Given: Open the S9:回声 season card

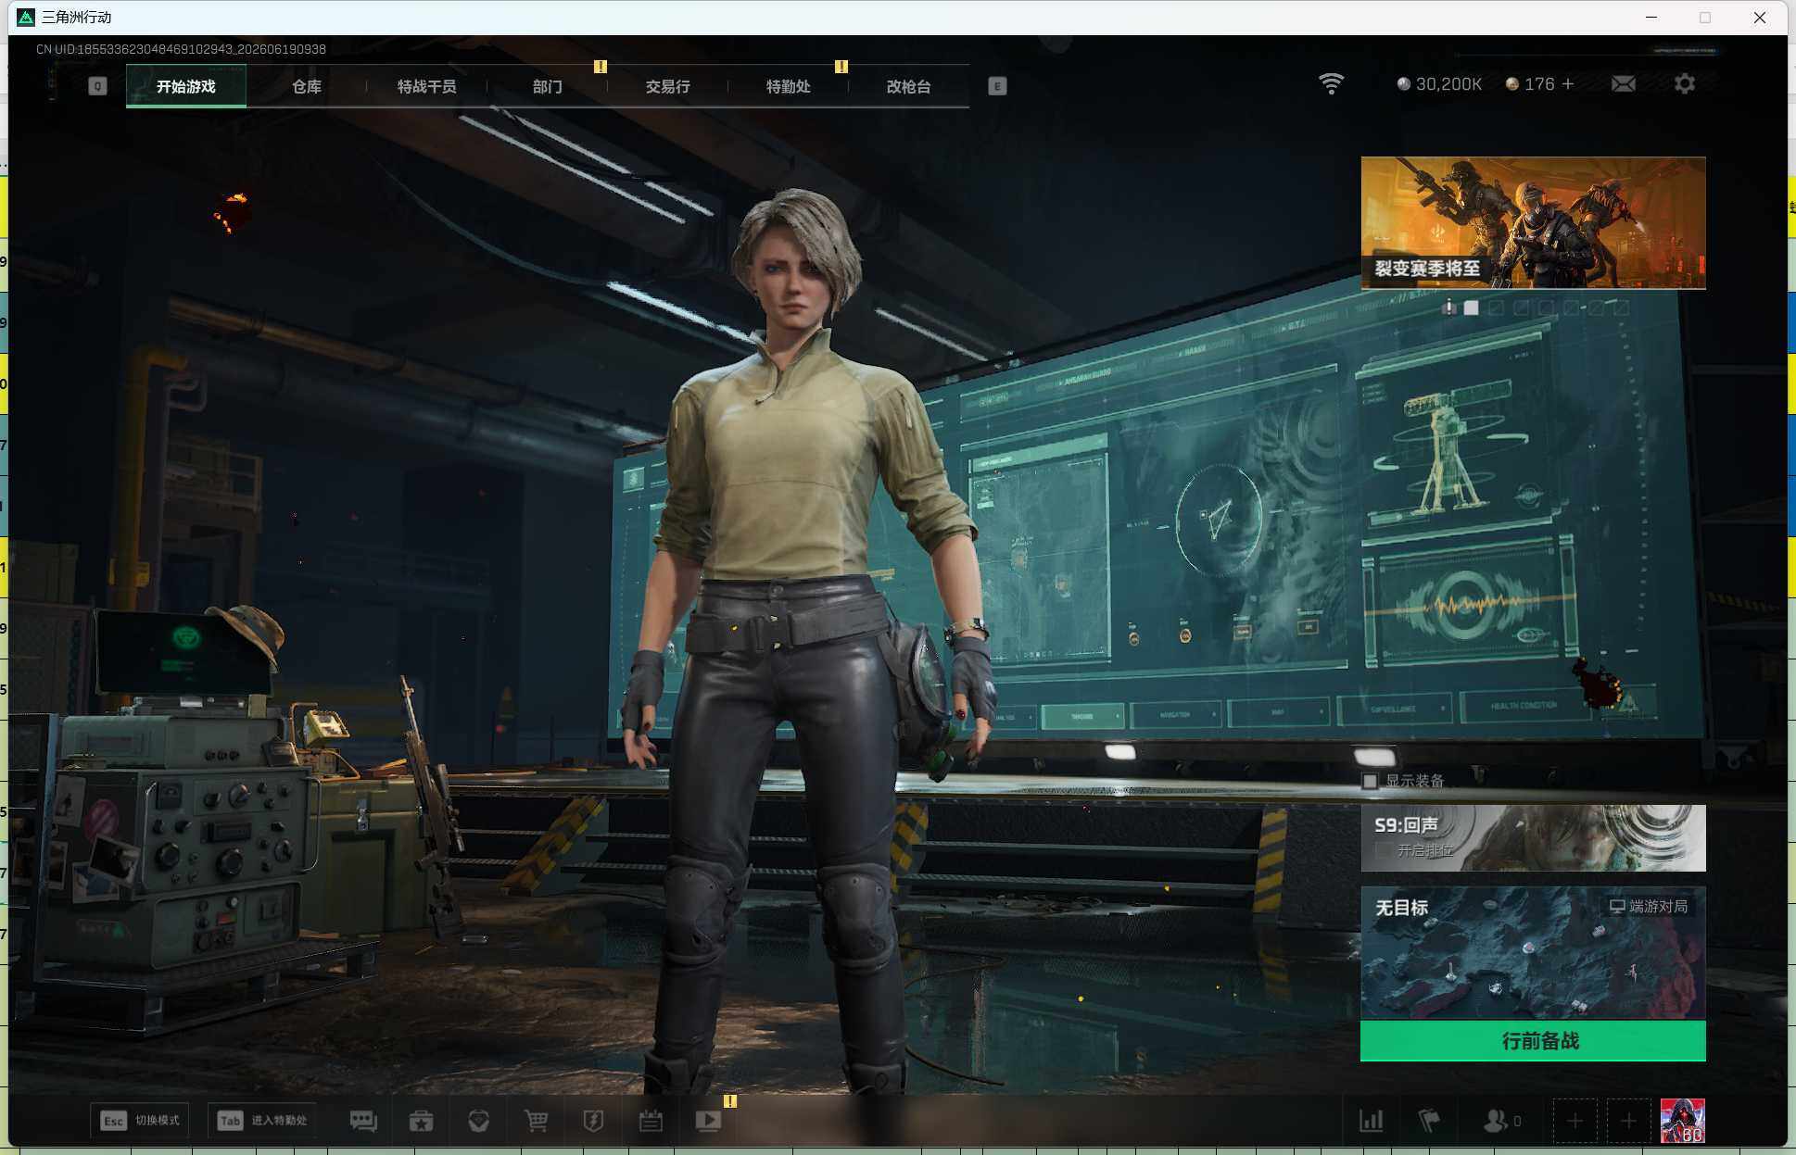Looking at the screenshot, I should pyautogui.click(x=1533, y=838).
